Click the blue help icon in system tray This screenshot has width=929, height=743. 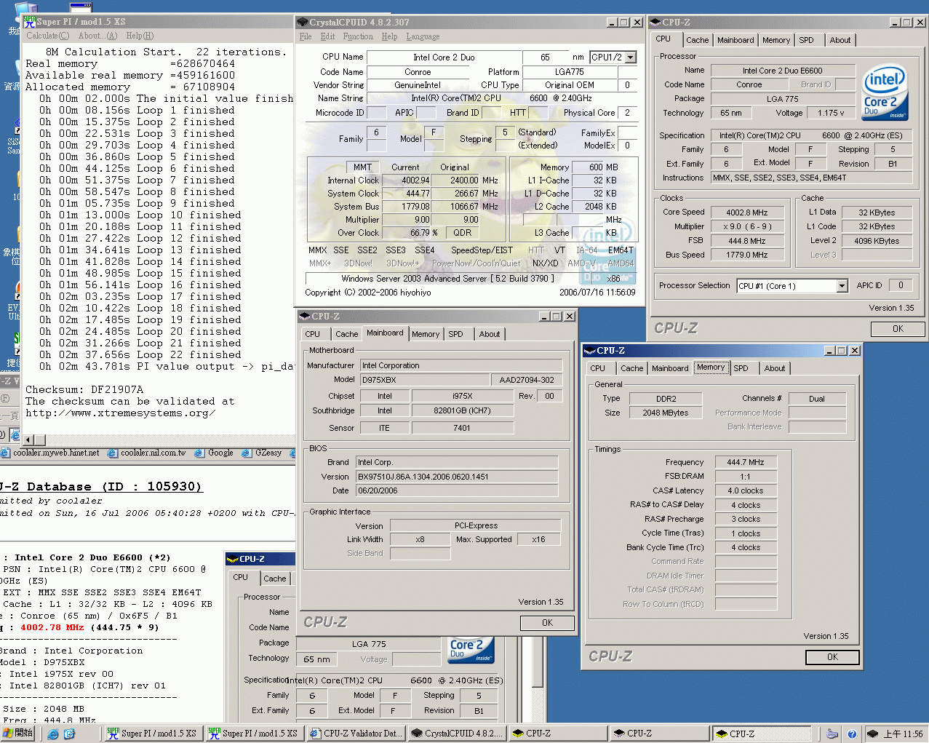point(851,734)
